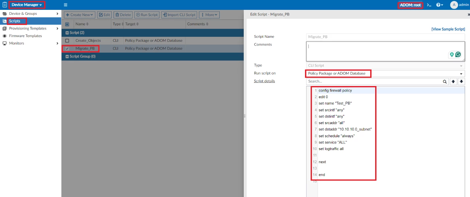470x197 pixels.
Task: Expand the Monitors chevron
Action: [58, 43]
